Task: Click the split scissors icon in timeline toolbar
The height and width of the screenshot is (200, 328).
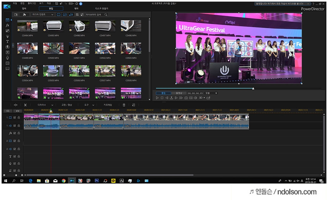Action: pyautogui.click(x=25, y=105)
